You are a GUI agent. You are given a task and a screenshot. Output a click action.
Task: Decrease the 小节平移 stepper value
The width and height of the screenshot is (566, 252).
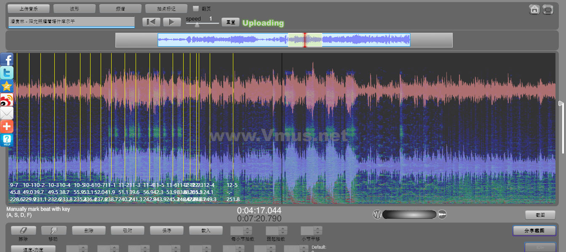pos(318,233)
